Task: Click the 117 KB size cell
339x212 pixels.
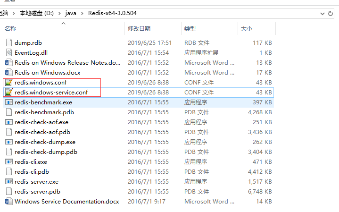Action: click(262, 42)
